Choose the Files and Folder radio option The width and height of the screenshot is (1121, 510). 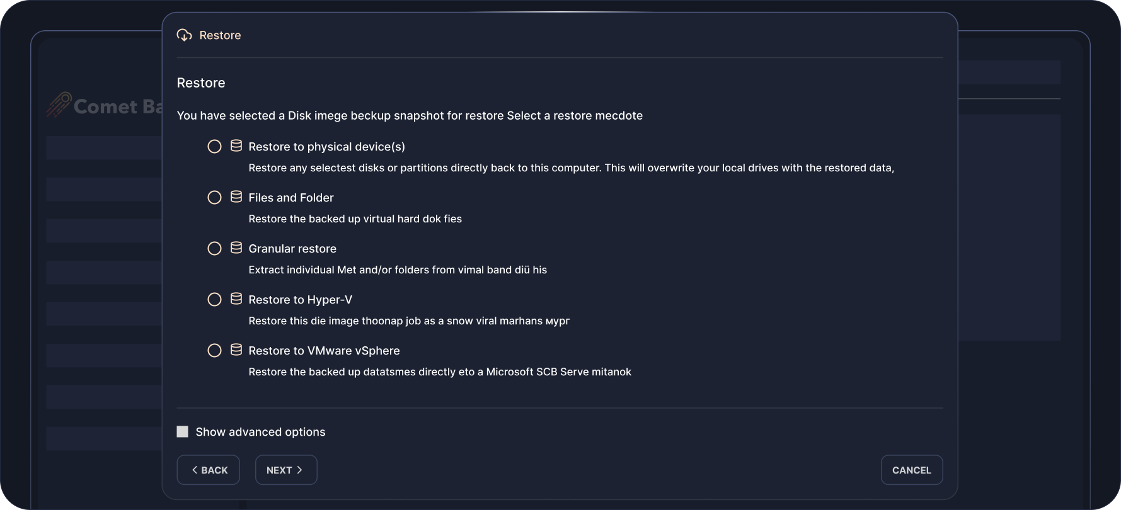(x=214, y=198)
